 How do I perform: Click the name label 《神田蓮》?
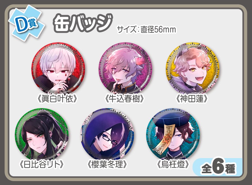point(192,99)
